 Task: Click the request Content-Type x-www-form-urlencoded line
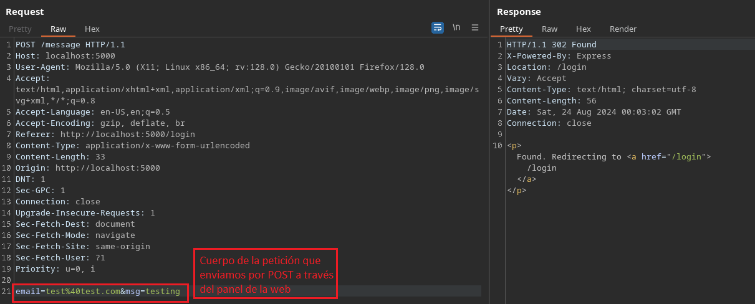[132, 146]
